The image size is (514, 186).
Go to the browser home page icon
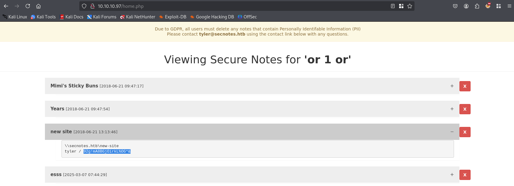point(38,6)
